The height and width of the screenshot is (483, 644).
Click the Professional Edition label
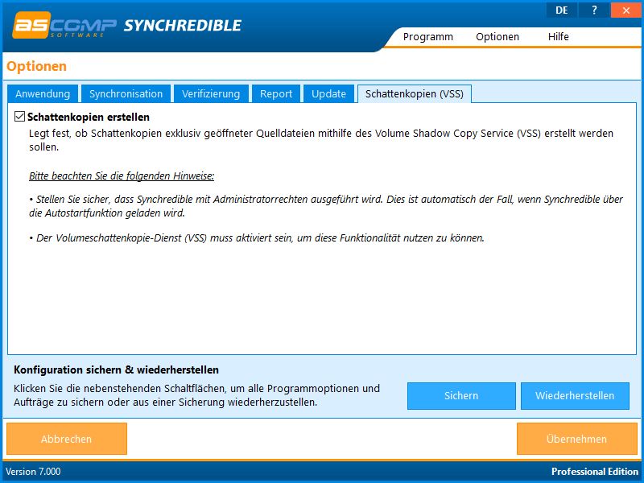pyautogui.click(x=595, y=472)
